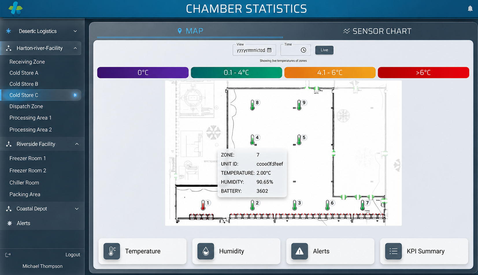
Task: Click the KPI Summary list icon tile
Action: 393,251
